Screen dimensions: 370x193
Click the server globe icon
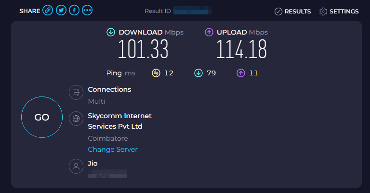76,119
